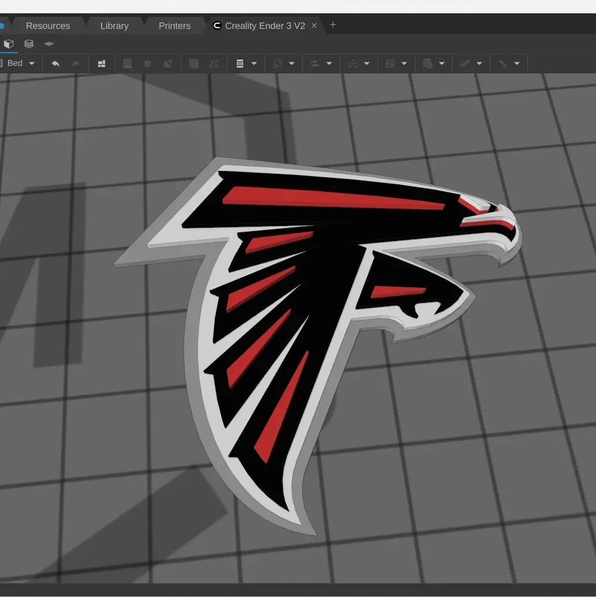Close the Creality Ender 3 V2 tab
This screenshot has width=596, height=597.
click(x=314, y=25)
